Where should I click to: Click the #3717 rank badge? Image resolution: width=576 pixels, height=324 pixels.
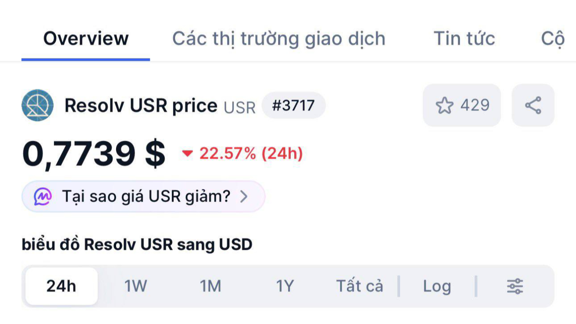coord(293,105)
